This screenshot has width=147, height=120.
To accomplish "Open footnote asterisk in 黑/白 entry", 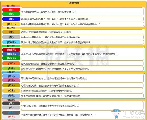I will click(78, 105).
